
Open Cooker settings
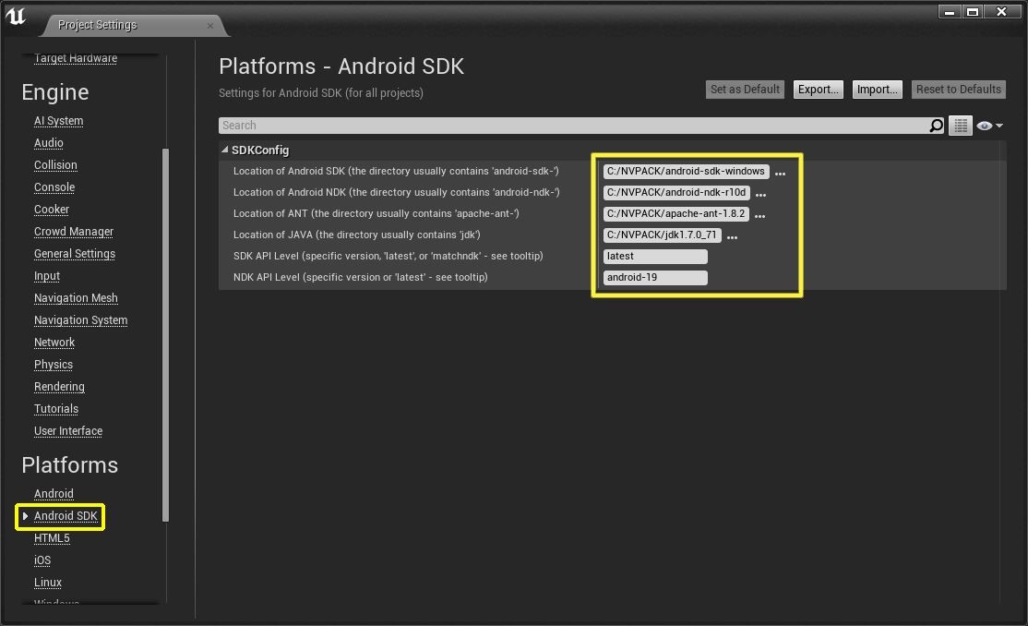pyautogui.click(x=51, y=210)
